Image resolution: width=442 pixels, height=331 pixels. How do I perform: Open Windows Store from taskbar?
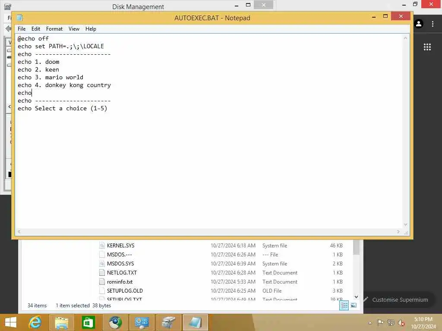(x=88, y=322)
